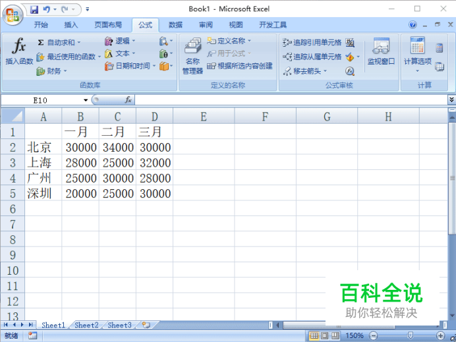
Task: Open the Name Box dropdown arrow
Action: tap(86, 100)
